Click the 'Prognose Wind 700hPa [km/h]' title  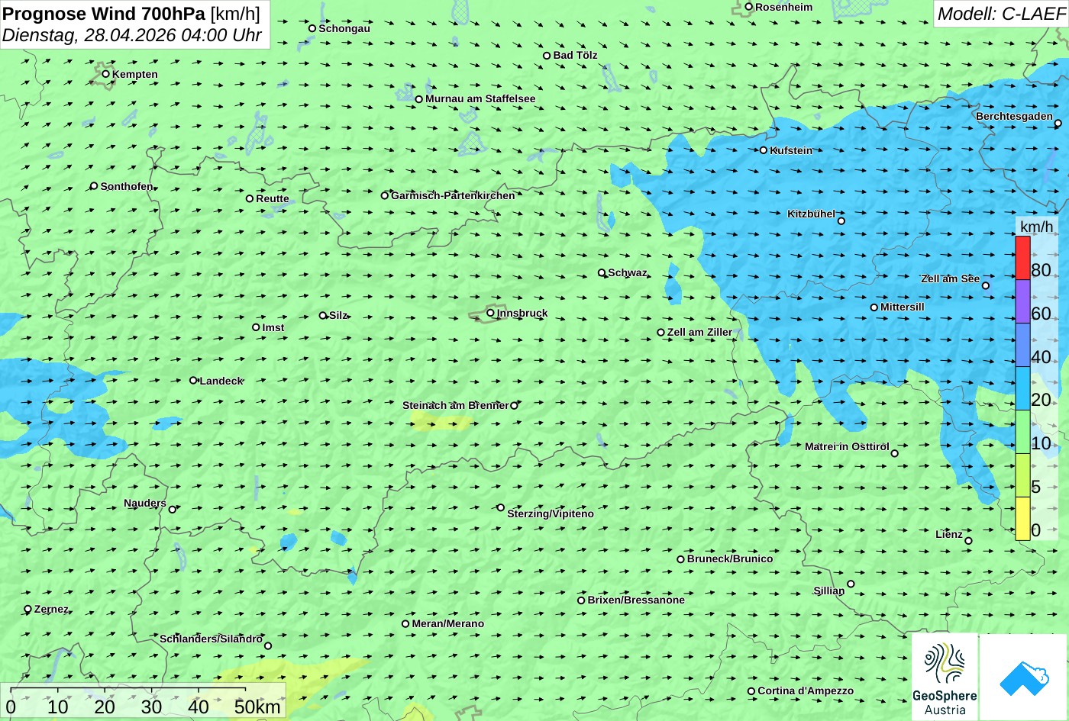131,14
